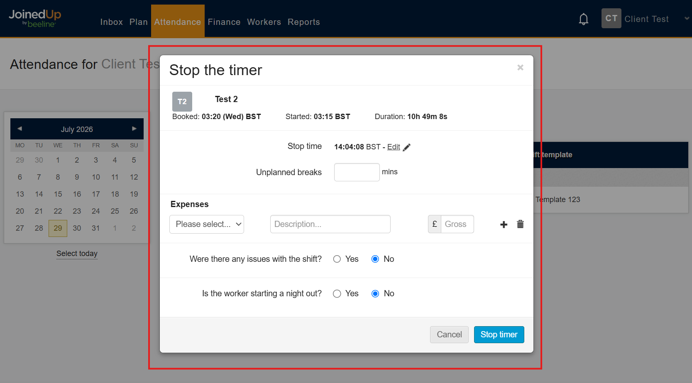692x383 pixels.
Task: Select Yes for night out
Action: tap(337, 294)
